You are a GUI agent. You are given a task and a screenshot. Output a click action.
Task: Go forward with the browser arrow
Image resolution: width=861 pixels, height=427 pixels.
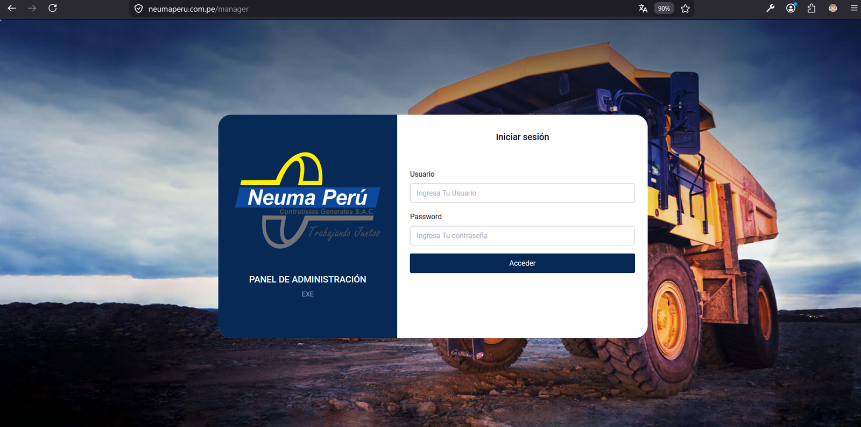coord(32,9)
